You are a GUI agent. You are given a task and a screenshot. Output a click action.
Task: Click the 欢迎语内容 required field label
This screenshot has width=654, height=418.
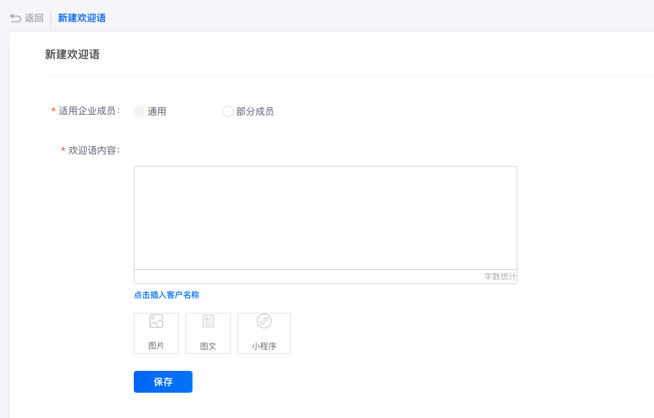pos(93,149)
